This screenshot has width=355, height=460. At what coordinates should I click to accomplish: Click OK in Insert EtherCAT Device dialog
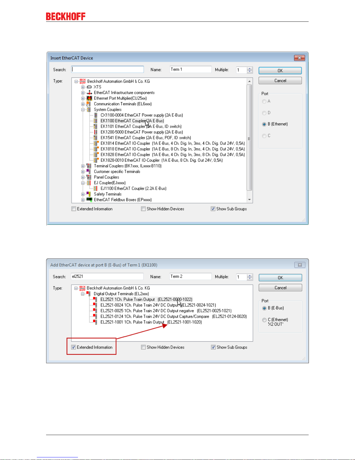[280, 71]
